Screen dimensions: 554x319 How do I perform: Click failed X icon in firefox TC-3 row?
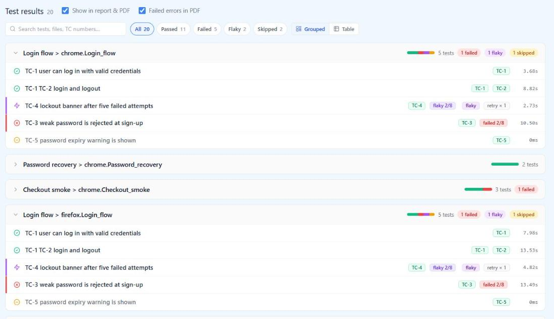tap(17, 285)
